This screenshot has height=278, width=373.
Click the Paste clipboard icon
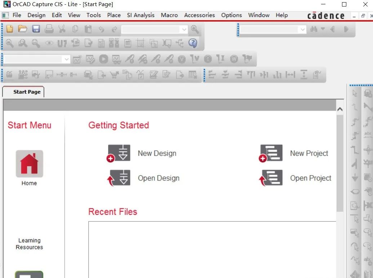pos(88,29)
